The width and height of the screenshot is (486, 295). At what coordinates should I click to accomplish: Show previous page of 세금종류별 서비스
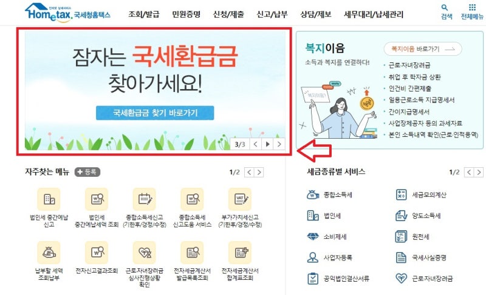click(469, 173)
